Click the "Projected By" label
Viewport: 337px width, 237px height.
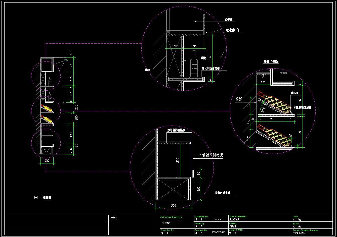167,230
